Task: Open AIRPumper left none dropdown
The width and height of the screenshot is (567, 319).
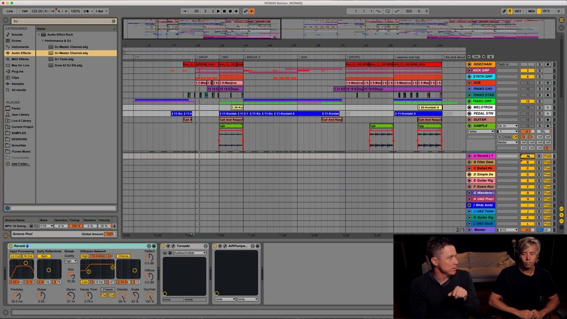Action: (x=225, y=300)
